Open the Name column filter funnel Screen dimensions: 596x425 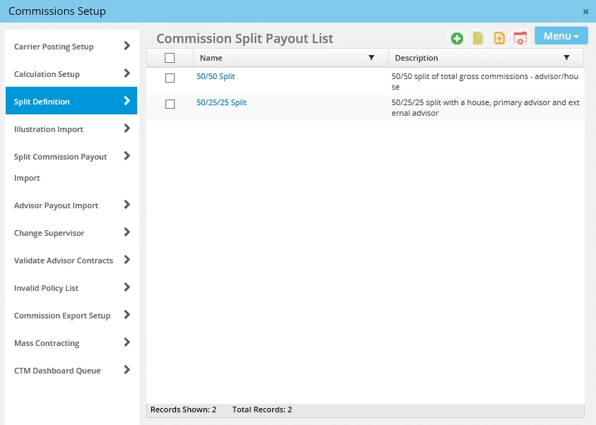pyautogui.click(x=373, y=57)
